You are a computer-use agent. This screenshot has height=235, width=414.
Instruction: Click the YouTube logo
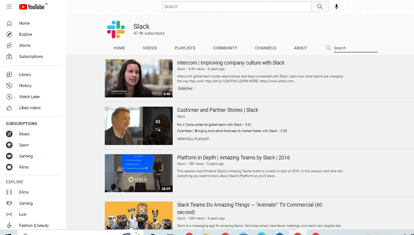click(x=32, y=7)
